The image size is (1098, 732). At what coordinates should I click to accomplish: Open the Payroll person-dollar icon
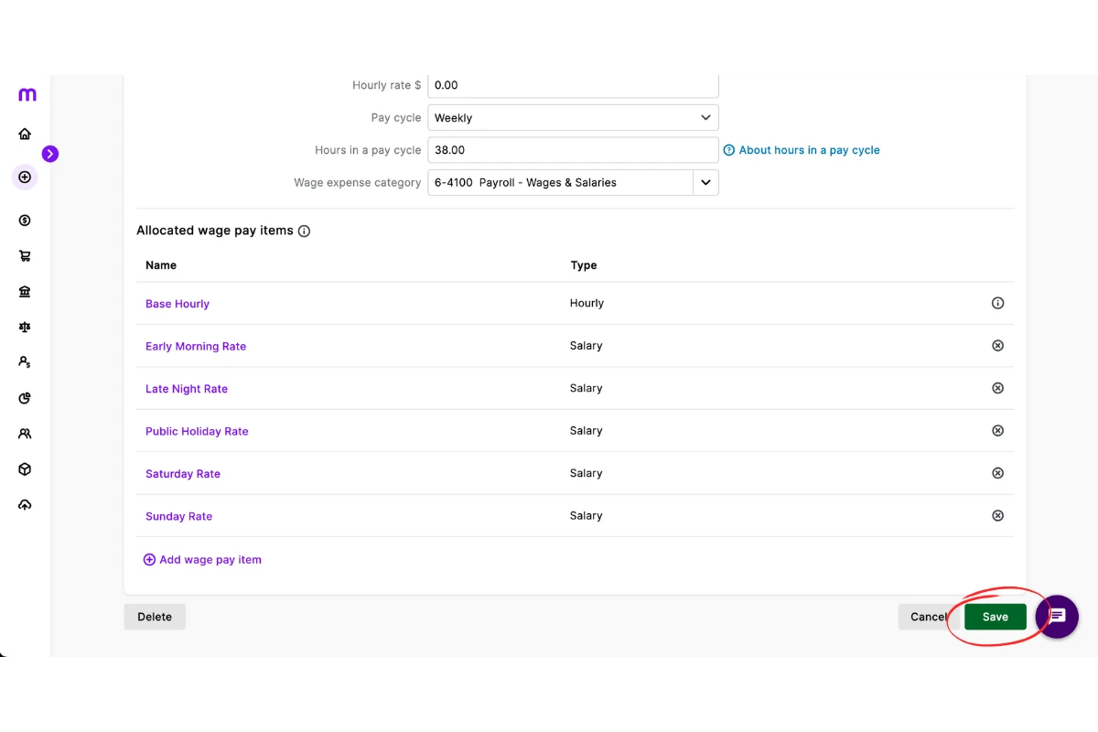coord(25,362)
